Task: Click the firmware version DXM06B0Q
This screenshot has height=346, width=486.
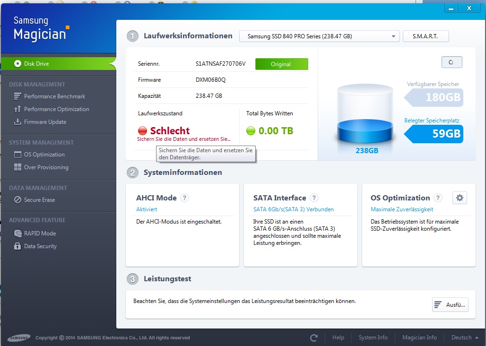Action: (210, 80)
